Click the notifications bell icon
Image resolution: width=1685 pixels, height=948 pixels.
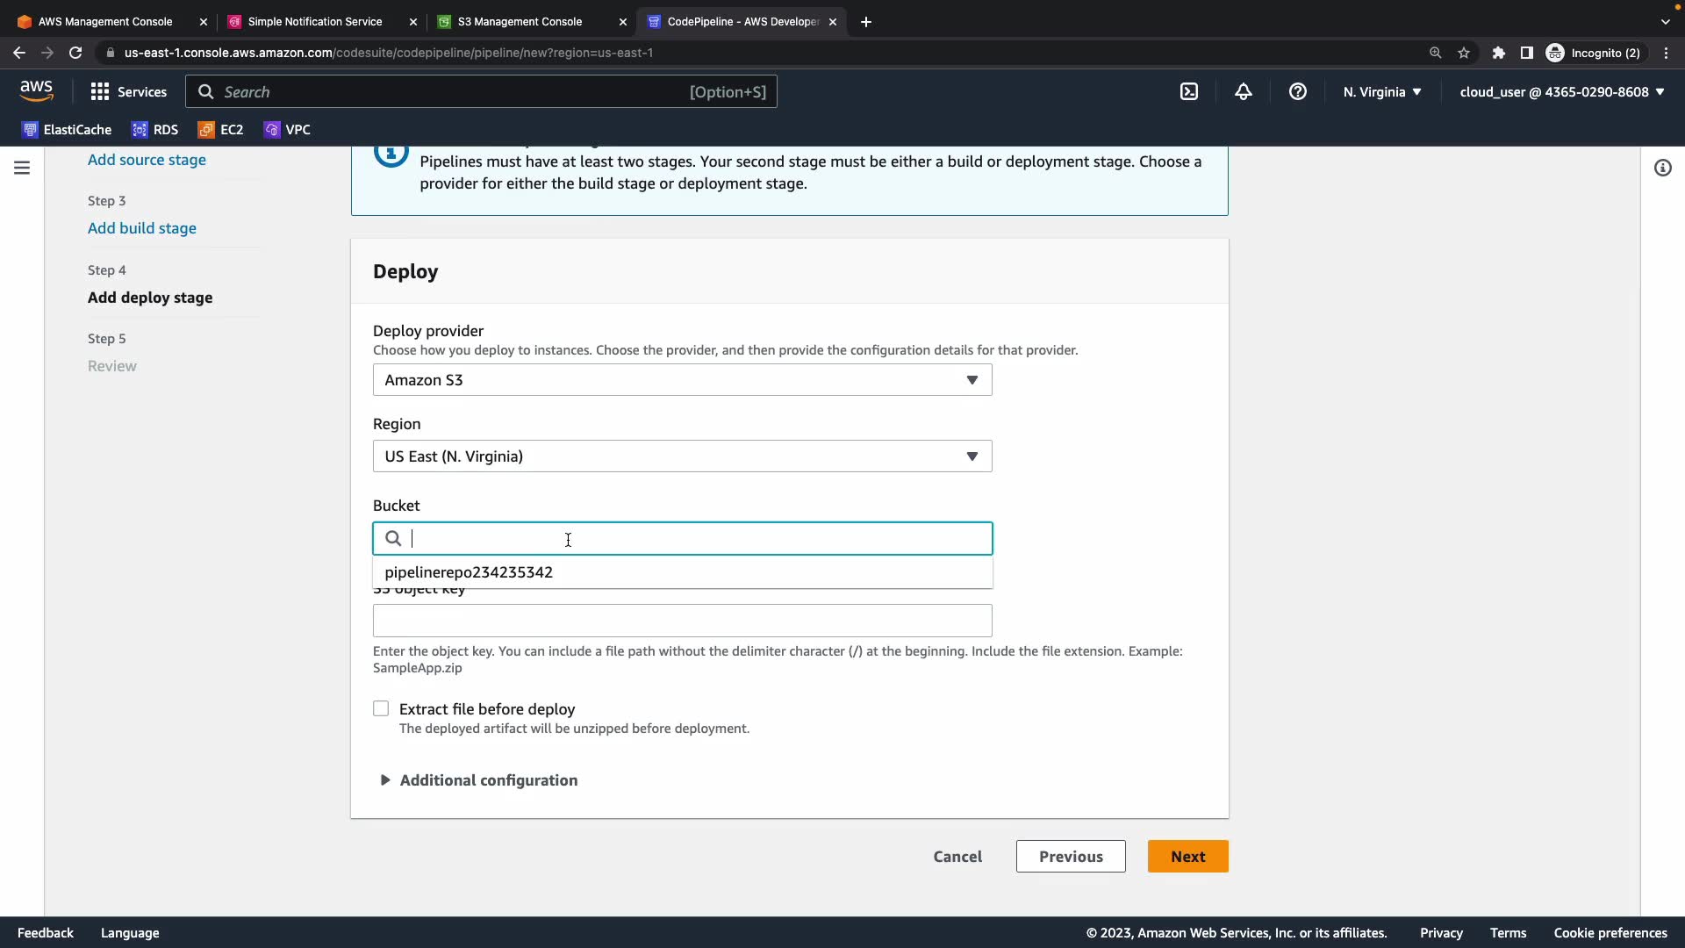1244,91
